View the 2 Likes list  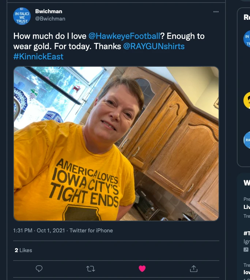click(23, 250)
